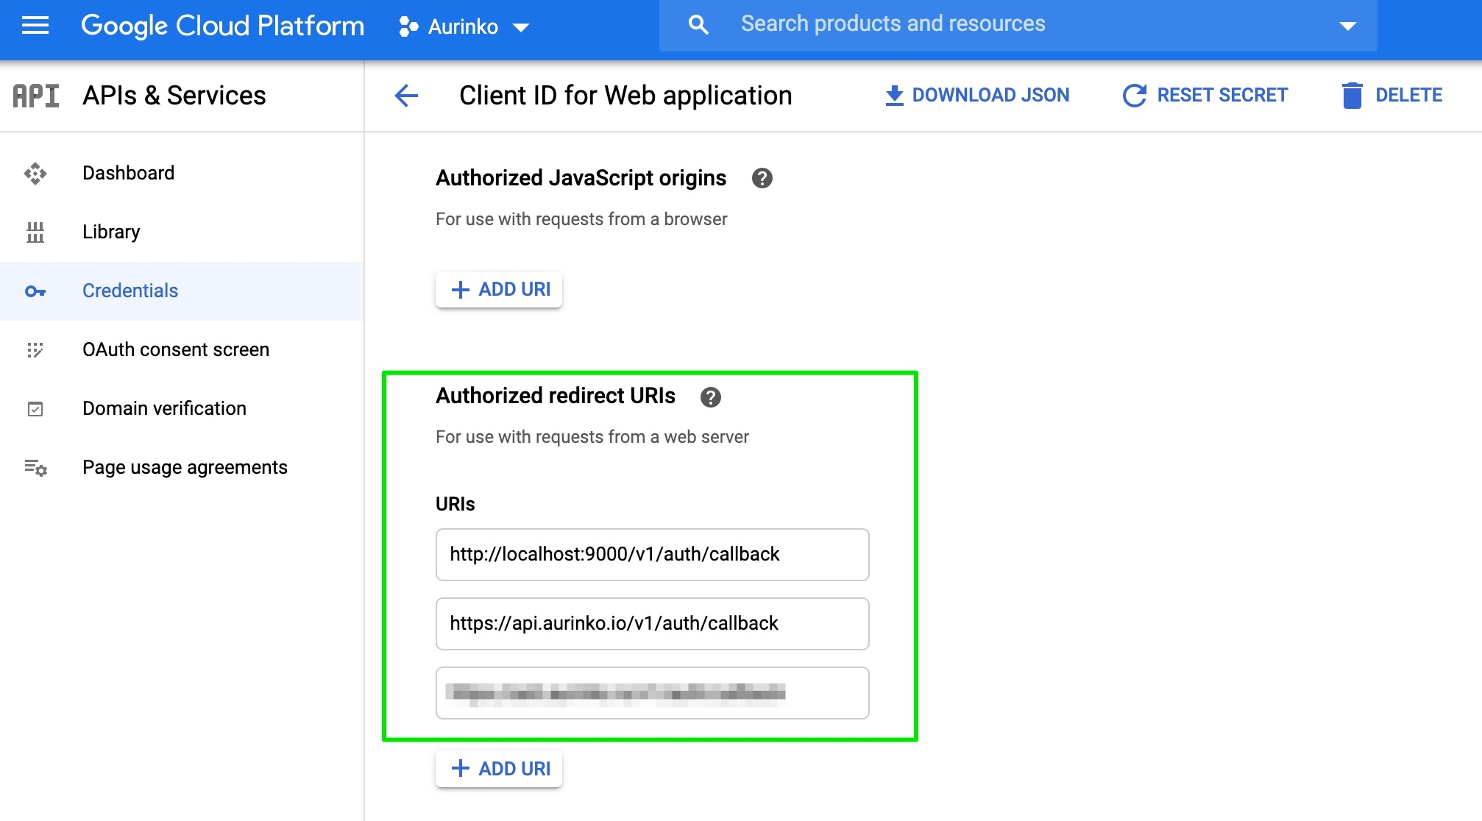Viewport: 1482px width, 821px height.
Task: Click the Credentials key icon
Action: 35,291
